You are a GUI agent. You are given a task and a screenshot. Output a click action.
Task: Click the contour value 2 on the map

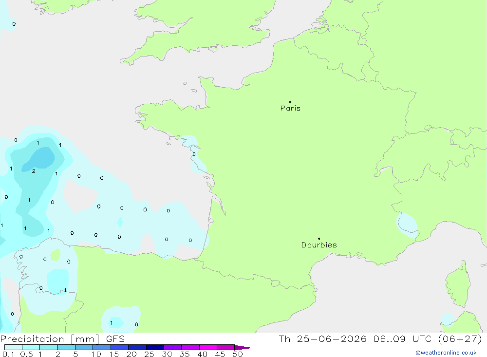(x=34, y=171)
